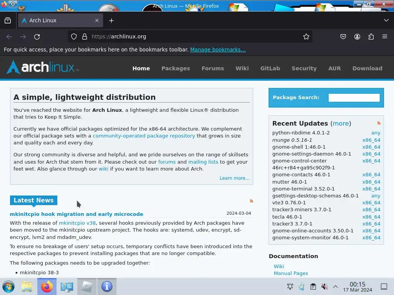Open the clipboard tray icon
This screenshot has height=295, width=394.
(313, 287)
